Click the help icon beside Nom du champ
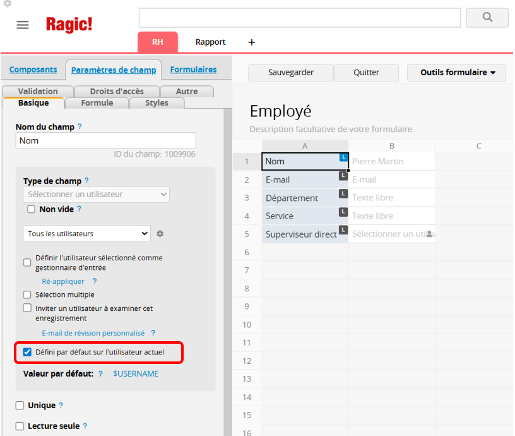Screen dimensions: 515x436 pyautogui.click(x=80, y=126)
